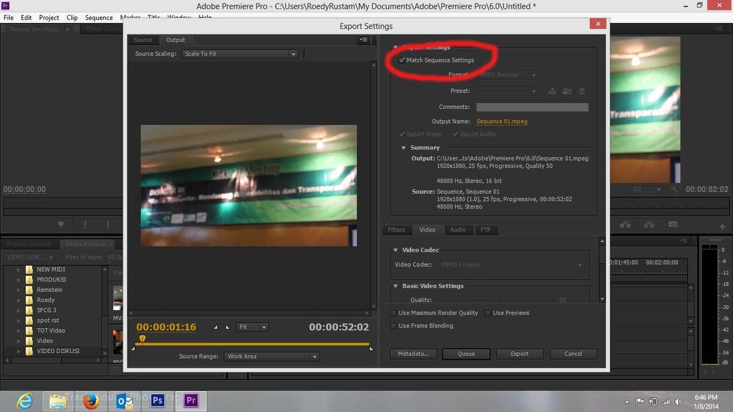Screen dimensions: 733x412
Task: Open the Edit menu
Action: [x=26, y=18]
